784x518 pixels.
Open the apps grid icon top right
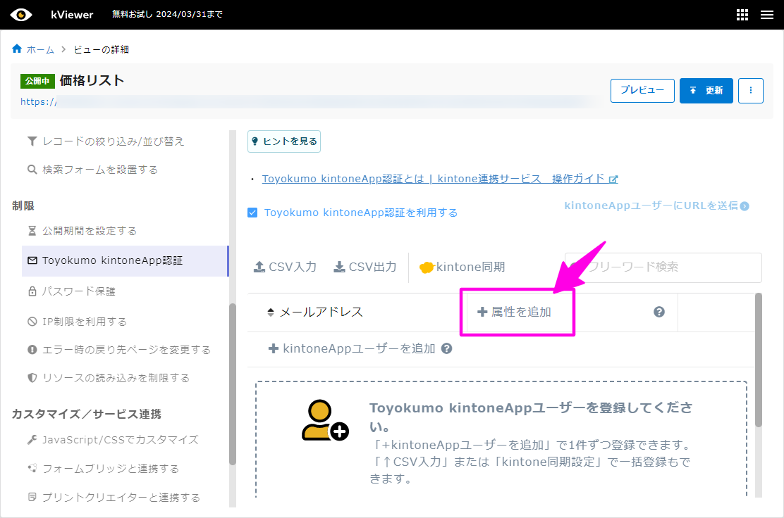pos(742,14)
